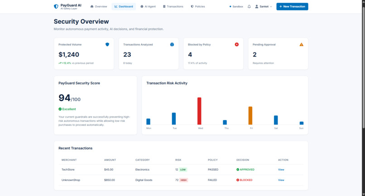The height and width of the screenshot is (196, 365).
Task: Click the $45.00 amount cell
Action: [x=109, y=169]
